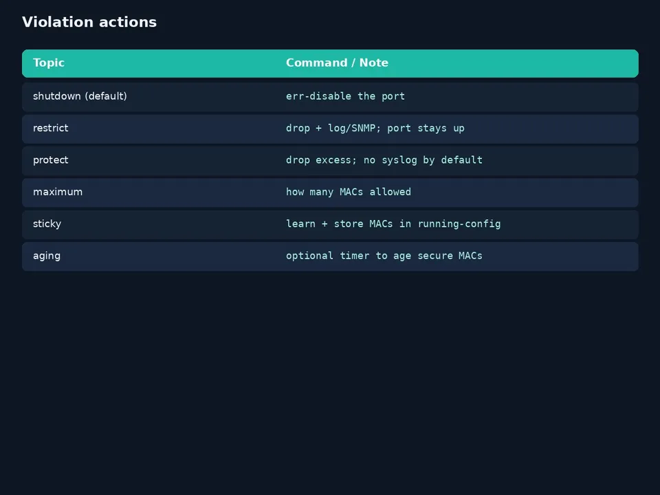Click the restrict topic cell
This screenshot has width=660, height=495.
[50, 128]
